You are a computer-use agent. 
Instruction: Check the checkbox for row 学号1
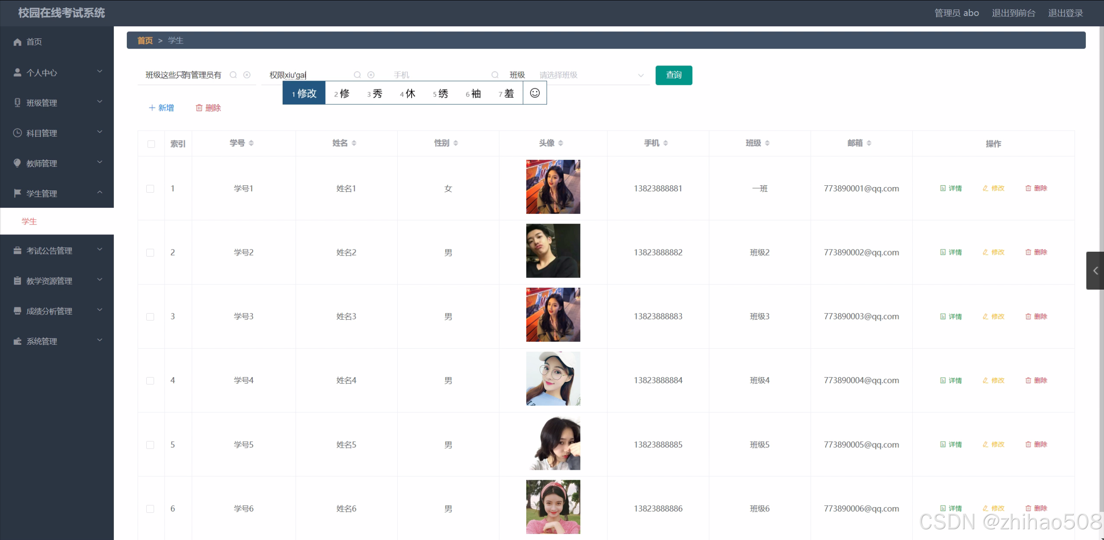(x=150, y=189)
